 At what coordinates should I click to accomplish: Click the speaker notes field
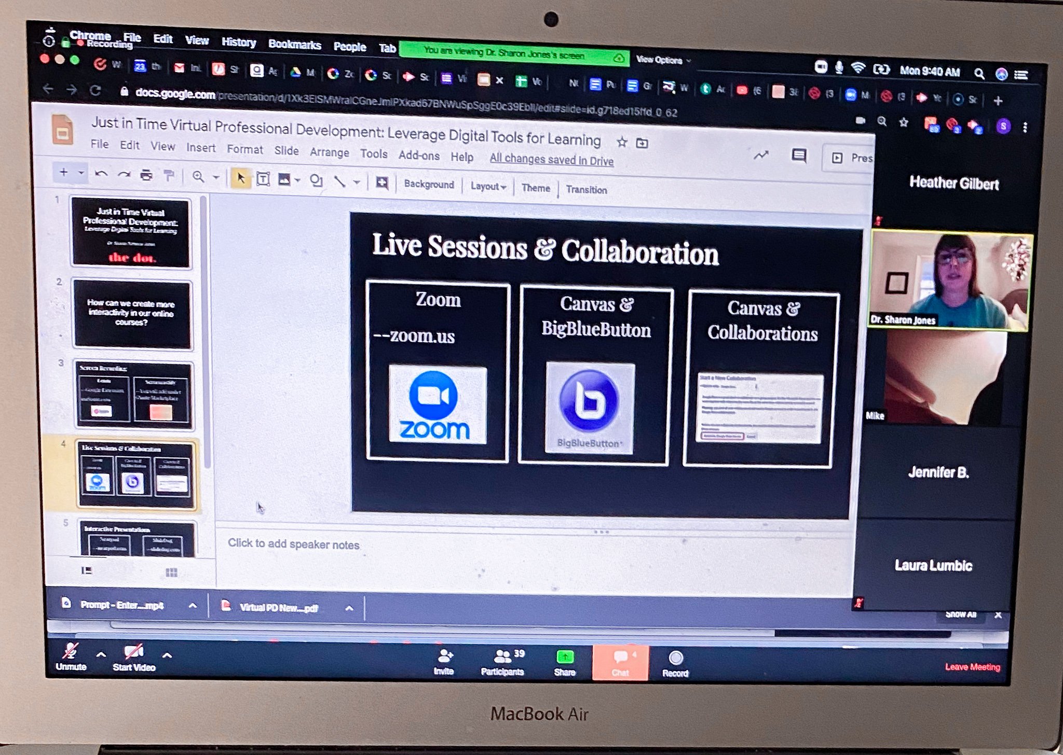tap(293, 544)
